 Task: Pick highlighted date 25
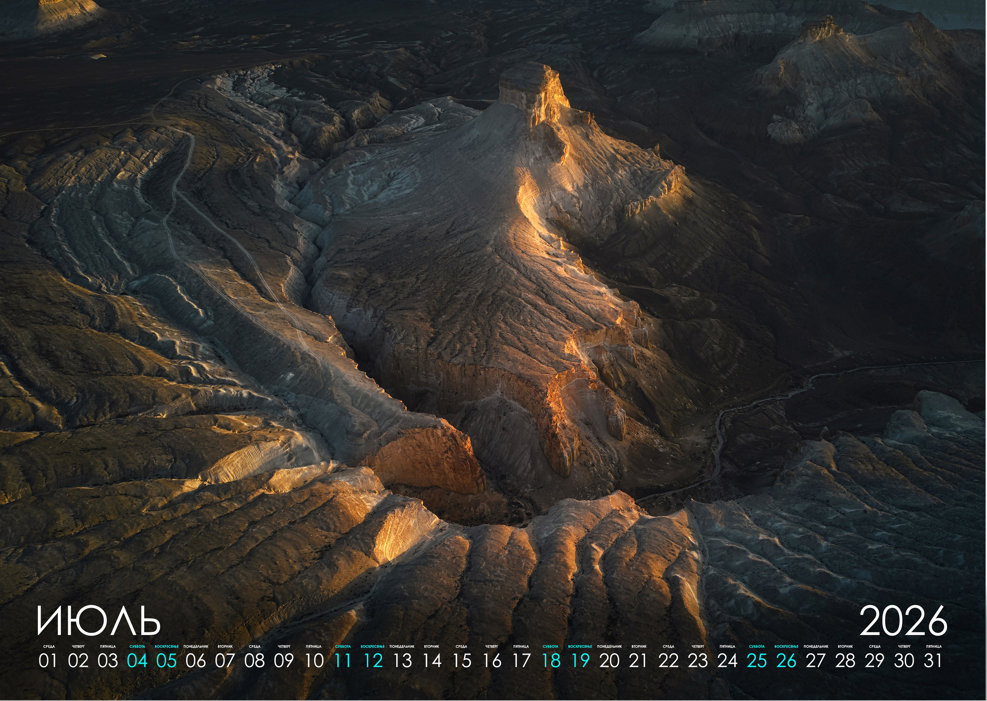pos(756,661)
